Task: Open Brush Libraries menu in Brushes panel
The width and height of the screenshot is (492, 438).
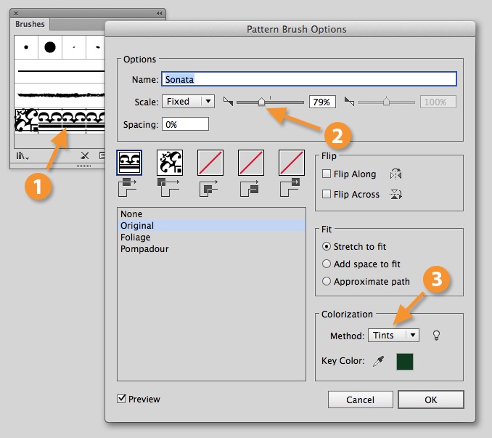Action: pyautogui.click(x=24, y=155)
